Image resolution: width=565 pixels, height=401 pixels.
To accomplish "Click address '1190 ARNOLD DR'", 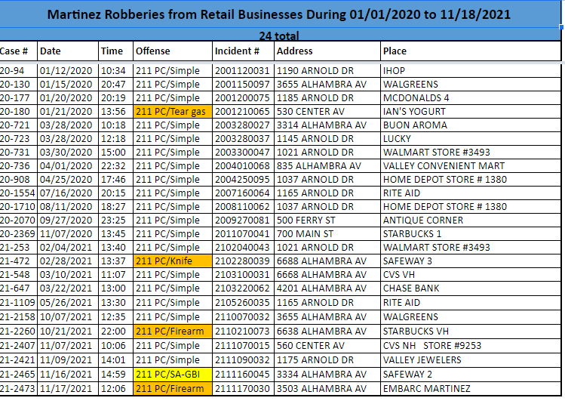I will [327, 71].
